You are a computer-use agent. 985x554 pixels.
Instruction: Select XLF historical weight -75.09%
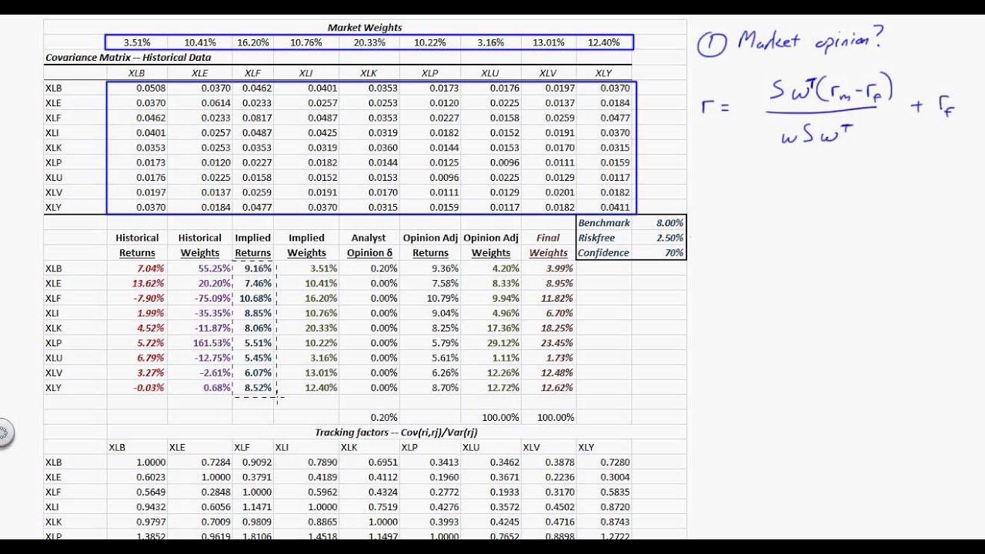212,298
